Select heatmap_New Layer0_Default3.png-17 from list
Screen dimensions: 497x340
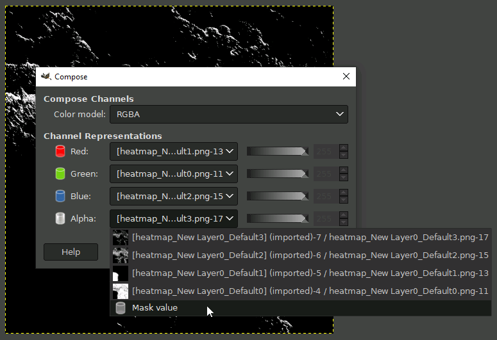click(301, 238)
